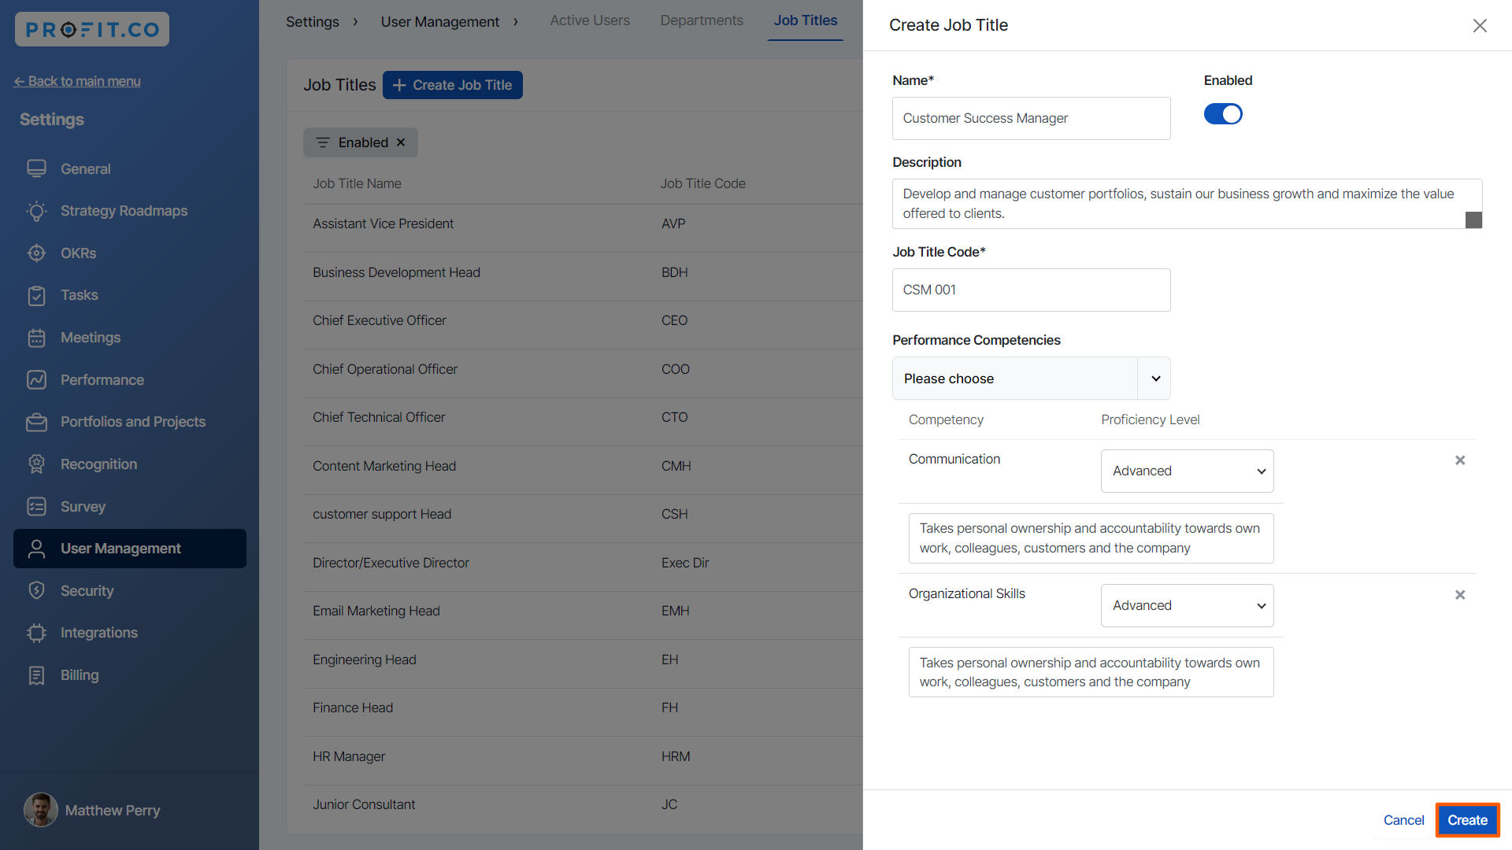Viewport: 1512px width, 850px height.
Task: Select the Recognition badge icon
Action: (36, 464)
